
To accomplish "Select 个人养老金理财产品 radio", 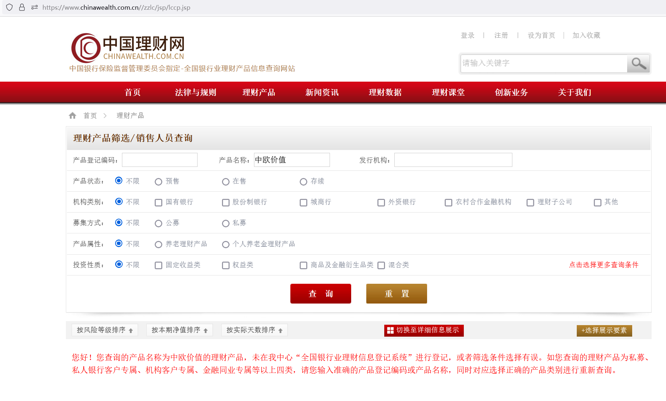I will (226, 245).
